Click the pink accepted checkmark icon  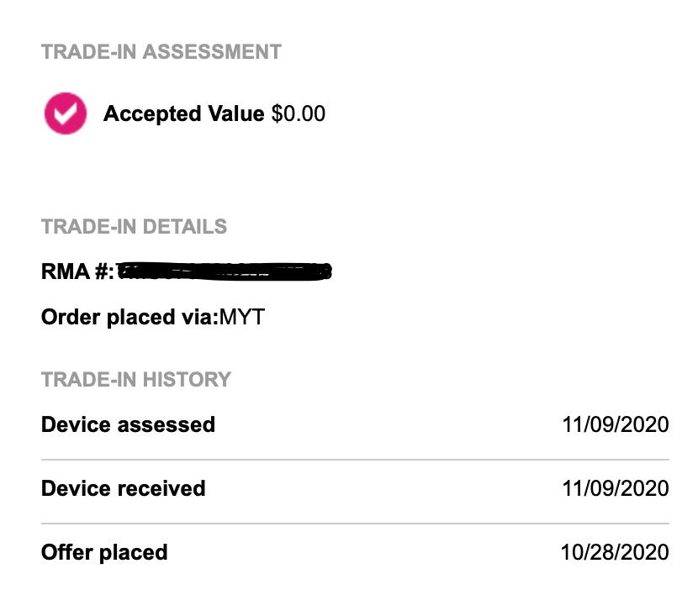point(66,113)
